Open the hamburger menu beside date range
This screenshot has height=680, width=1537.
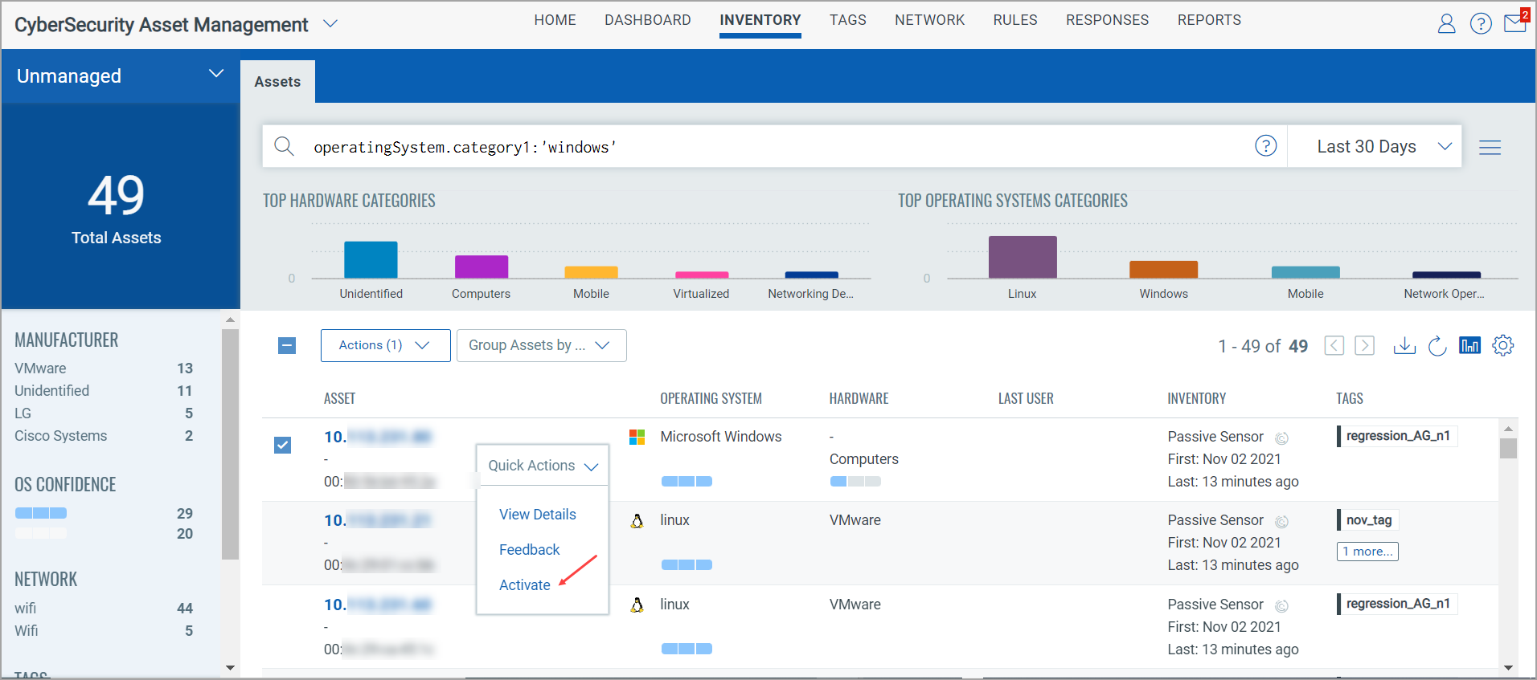[1490, 147]
